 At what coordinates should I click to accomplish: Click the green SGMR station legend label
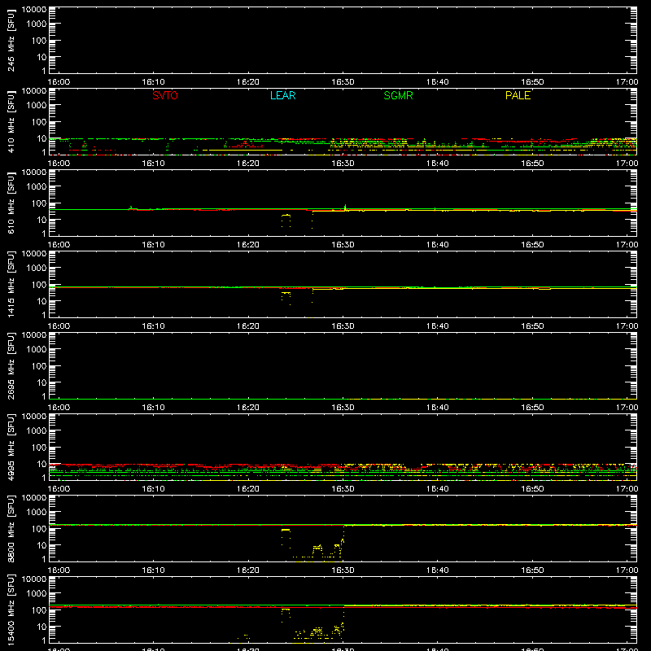pos(398,95)
